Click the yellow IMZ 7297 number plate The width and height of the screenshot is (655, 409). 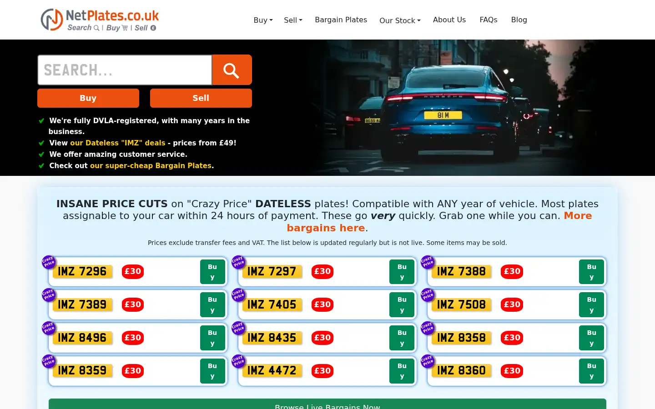(272, 271)
